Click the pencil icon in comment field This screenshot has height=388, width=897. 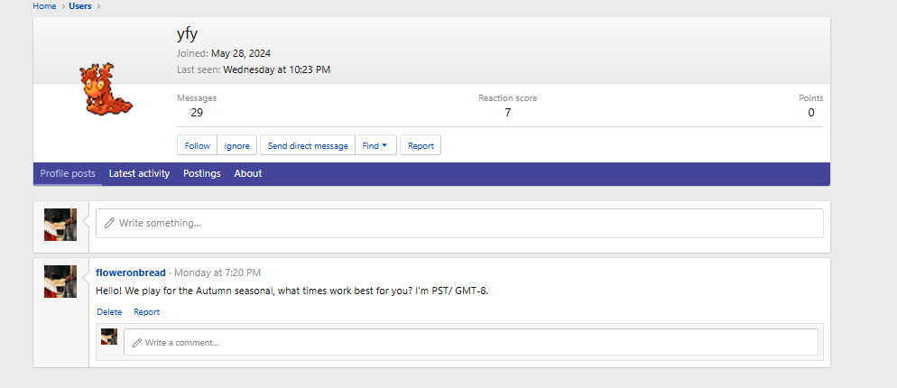[x=137, y=343]
